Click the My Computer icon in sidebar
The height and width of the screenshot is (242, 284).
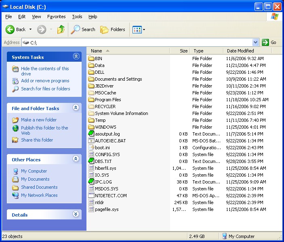point(15,171)
